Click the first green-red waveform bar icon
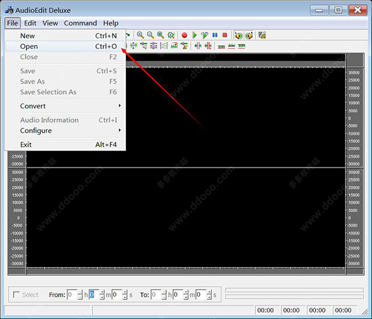 point(221,46)
